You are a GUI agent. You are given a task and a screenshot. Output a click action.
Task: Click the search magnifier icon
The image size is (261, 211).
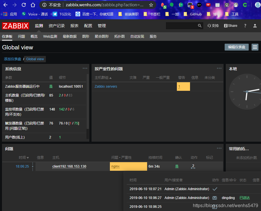click(x=199, y=26)
